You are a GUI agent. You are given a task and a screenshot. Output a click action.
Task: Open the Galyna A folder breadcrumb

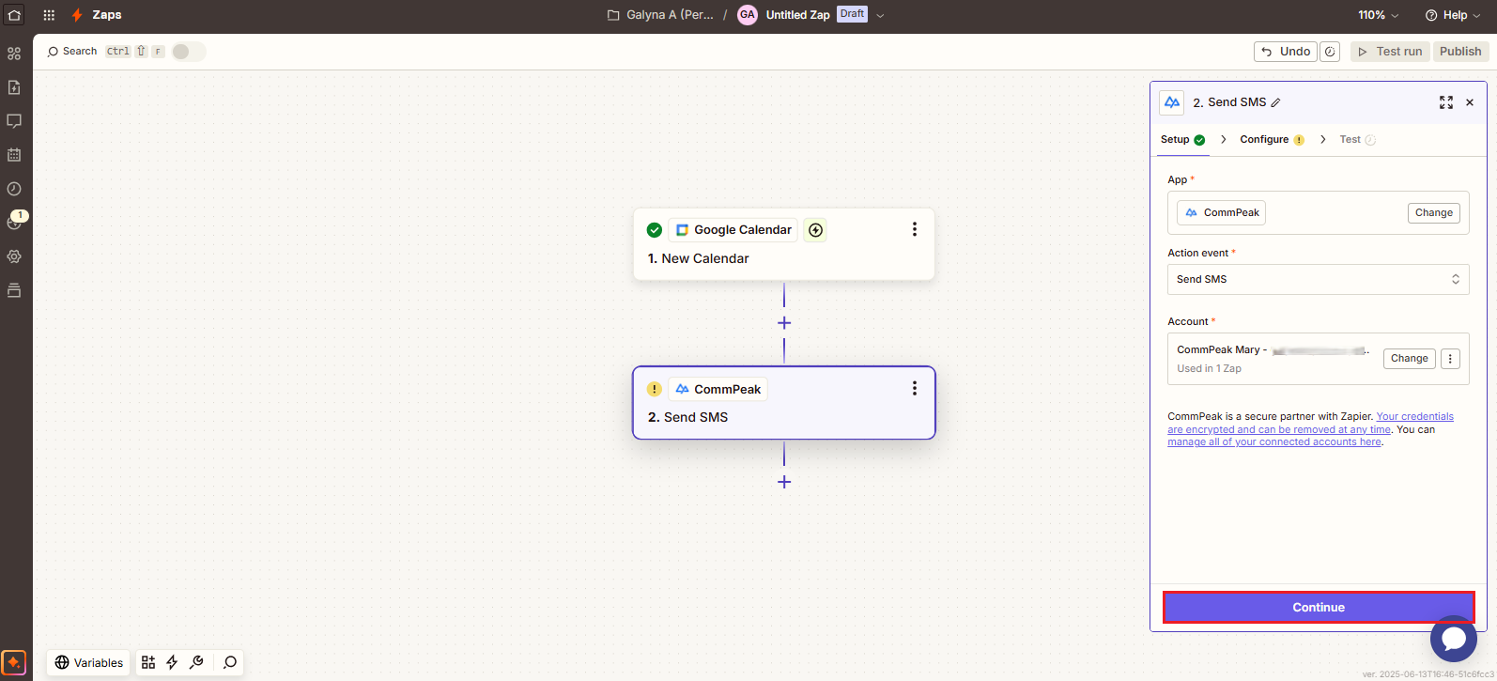click(x=661, y=15)
